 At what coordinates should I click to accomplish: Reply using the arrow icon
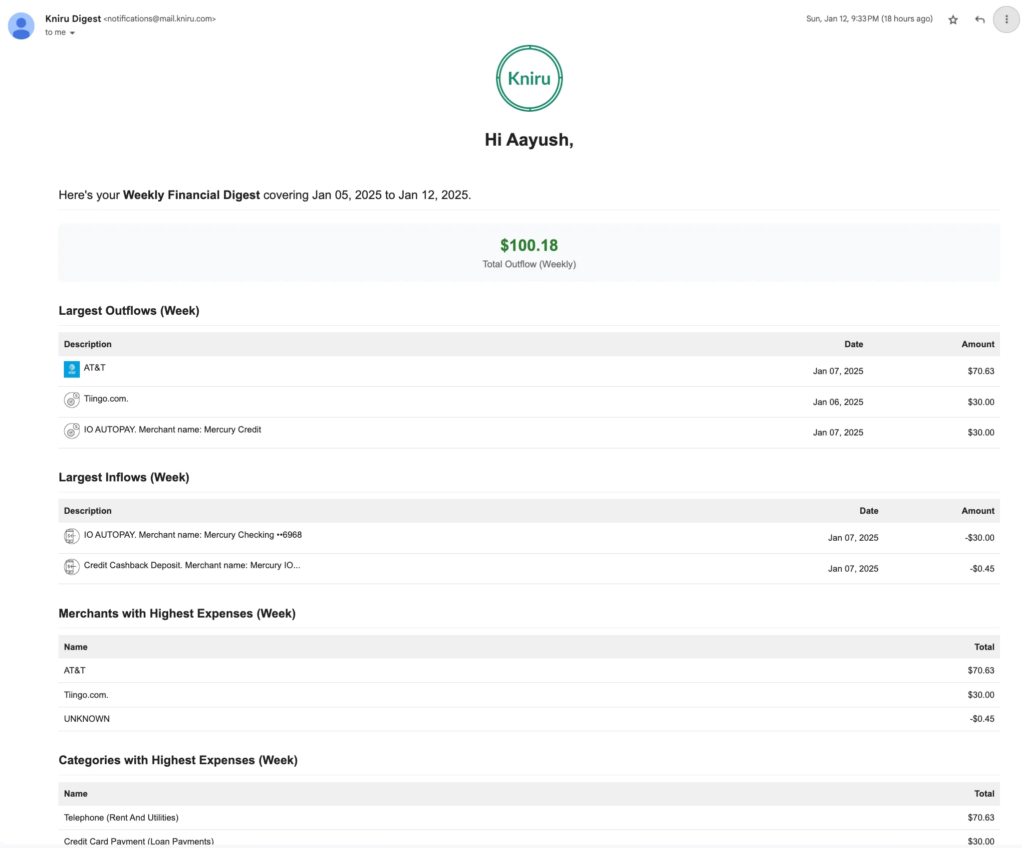[x=980, y=20]
